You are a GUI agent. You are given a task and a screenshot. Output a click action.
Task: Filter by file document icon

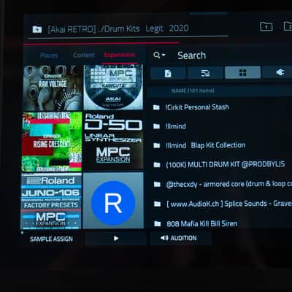click(168, 73)
